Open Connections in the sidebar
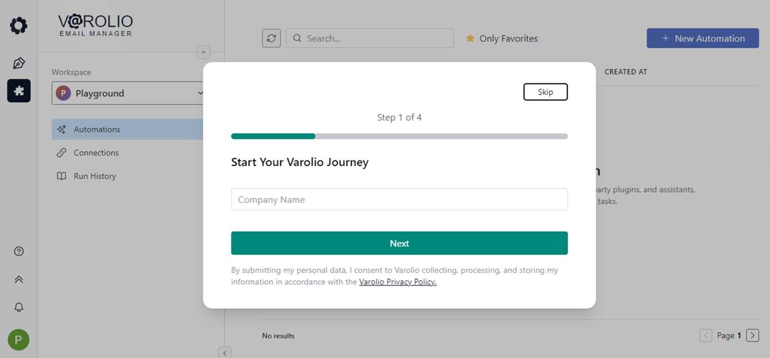 click(96, 153)
